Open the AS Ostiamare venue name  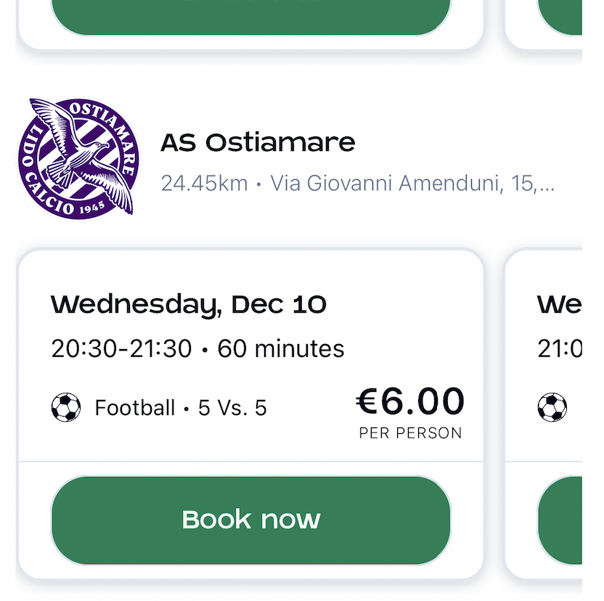(x=258, y=143)
